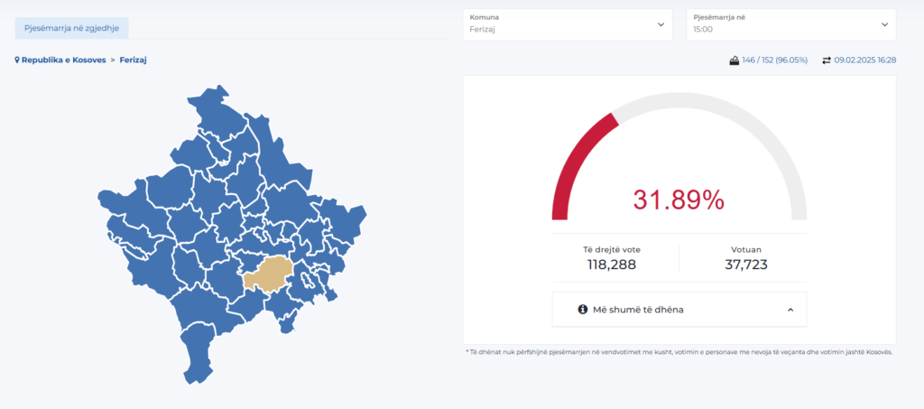The height and width of the screenshot is (409, 924).
Task: Collapse the Më shumë të dhëna chevron
Action: tap(790, 310)
